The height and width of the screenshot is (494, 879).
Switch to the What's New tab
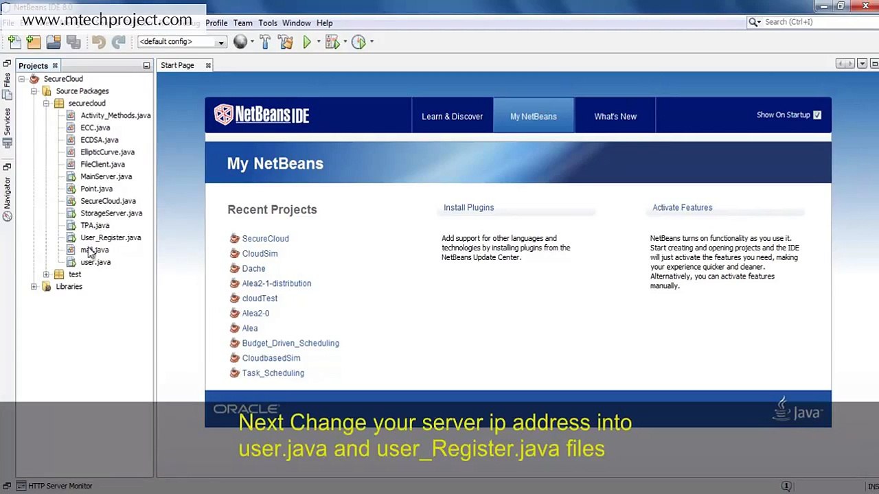point(615,116)
